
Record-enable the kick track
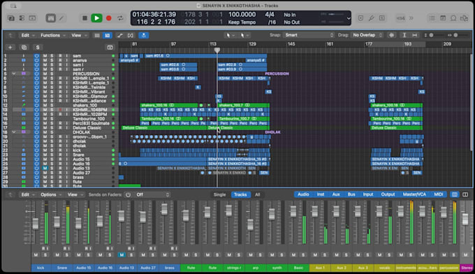click(x=60, y=150)
